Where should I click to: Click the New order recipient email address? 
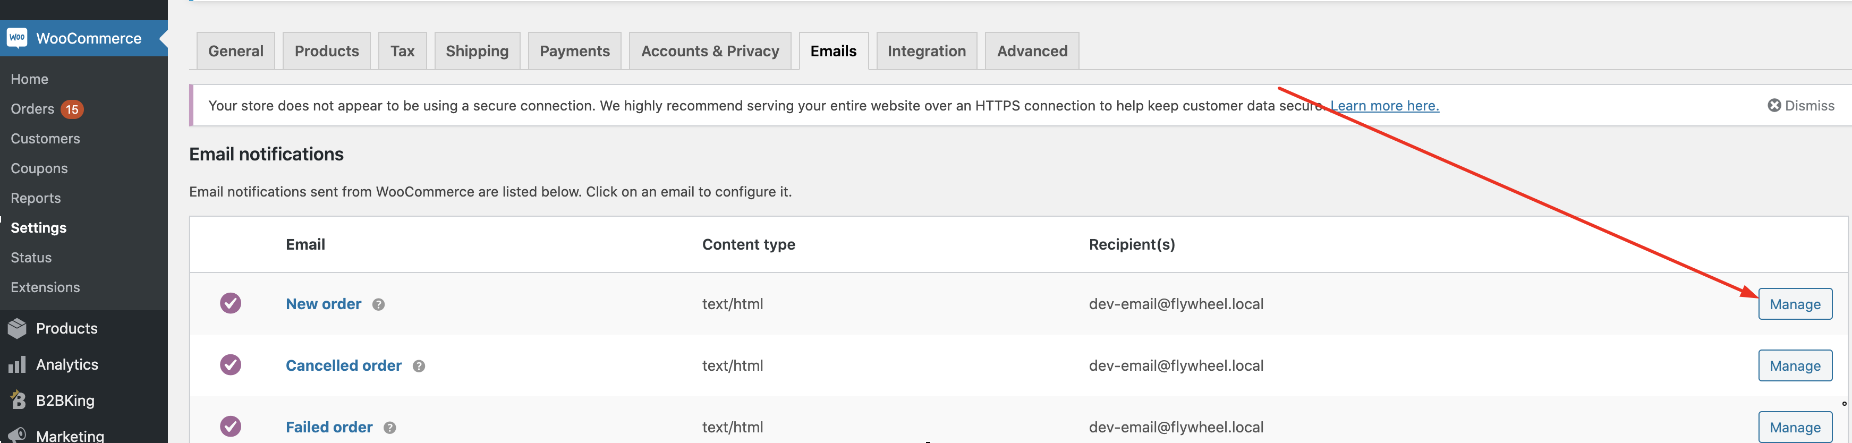click(x=1176, y=304)
